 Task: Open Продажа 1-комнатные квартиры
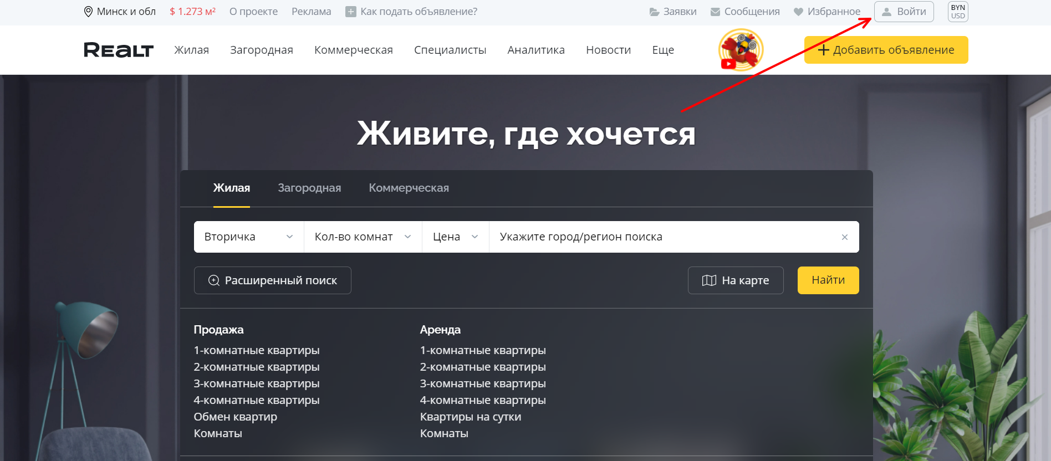(257, 350)
